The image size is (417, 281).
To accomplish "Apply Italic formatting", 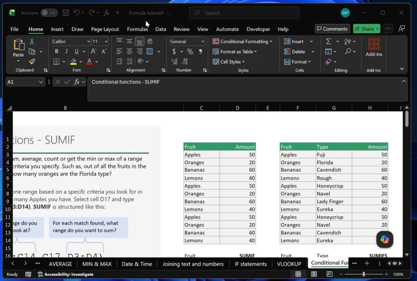I will click(x=67, y=51).
